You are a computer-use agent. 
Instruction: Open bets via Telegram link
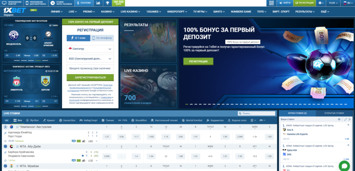tap(61, 3)
